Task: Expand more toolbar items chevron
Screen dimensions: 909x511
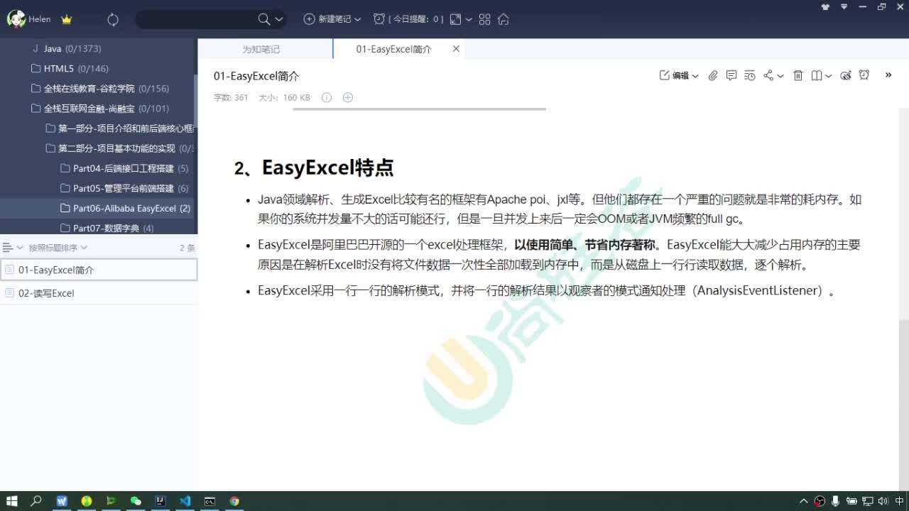Action: 888,75
